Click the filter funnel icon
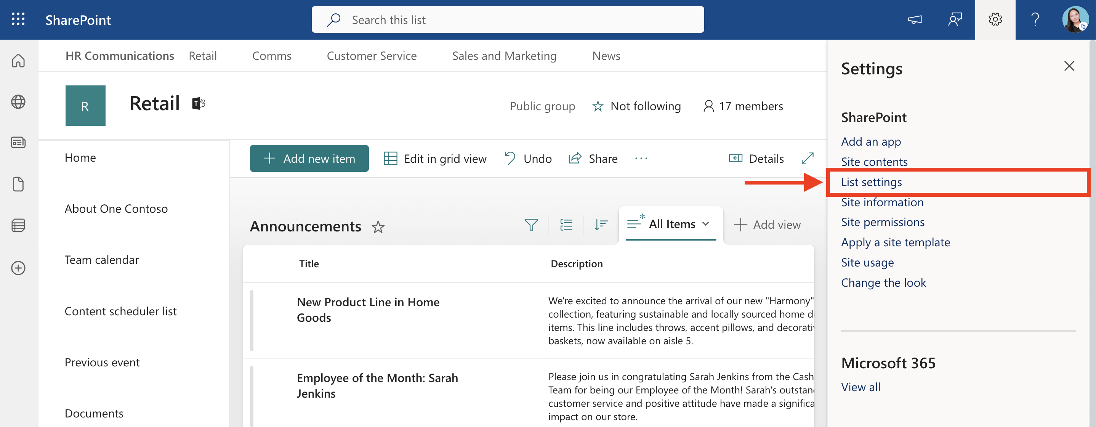Image resolution: width=1096 pixels, height=427 pixels. coord(531,224)
